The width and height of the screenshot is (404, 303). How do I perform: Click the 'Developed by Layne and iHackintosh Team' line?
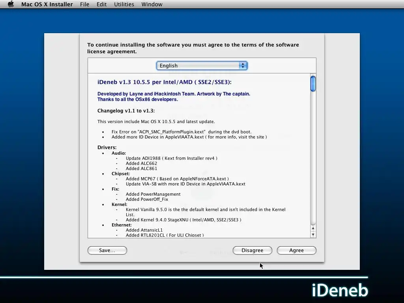pyautogui.click(x=174, y=94)
